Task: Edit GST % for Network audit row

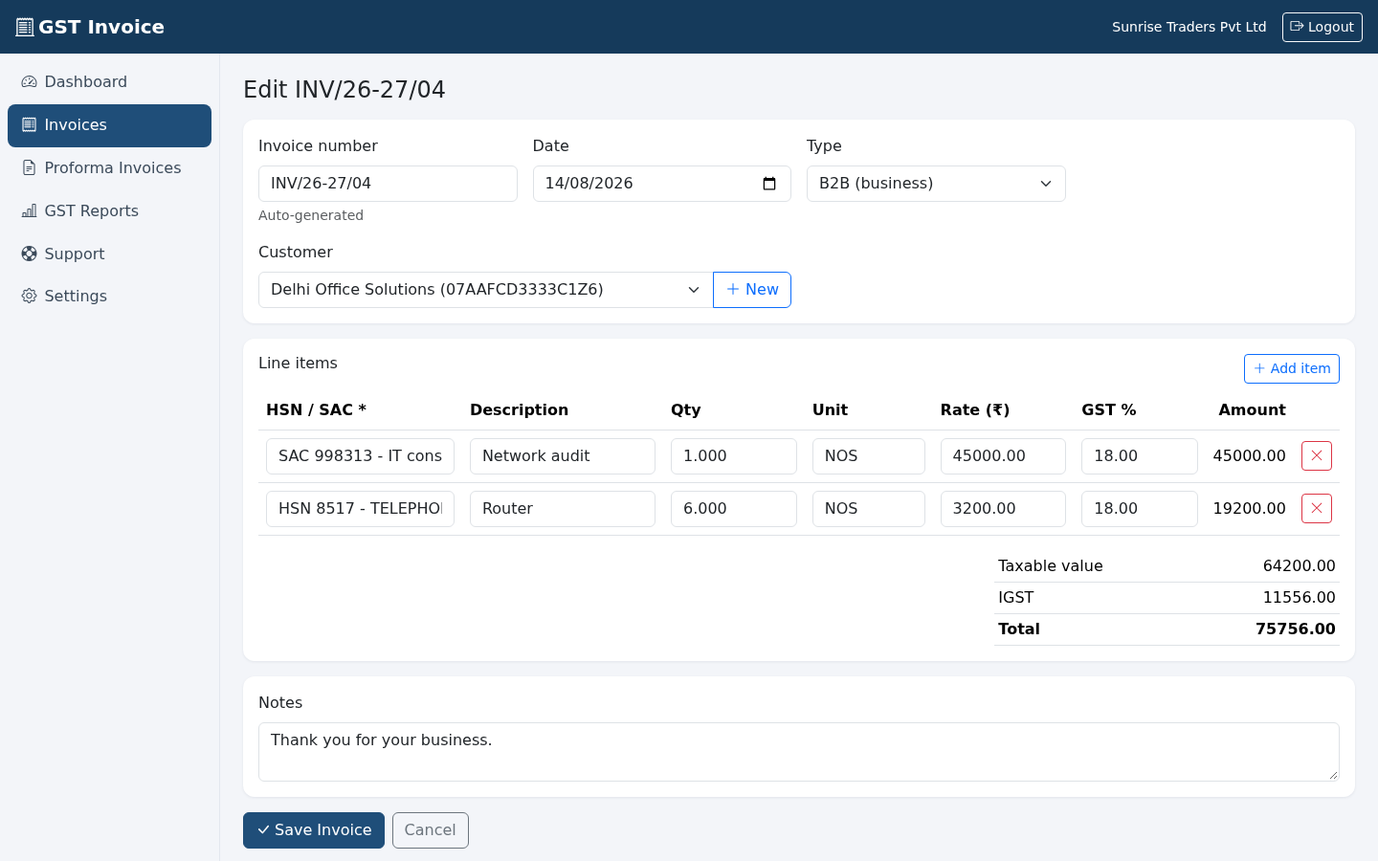Action: [x=1139, y=456]
